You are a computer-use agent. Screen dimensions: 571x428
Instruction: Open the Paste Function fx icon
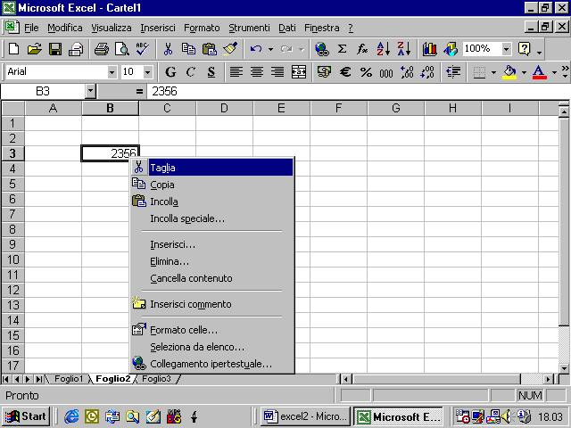point(362,48)
